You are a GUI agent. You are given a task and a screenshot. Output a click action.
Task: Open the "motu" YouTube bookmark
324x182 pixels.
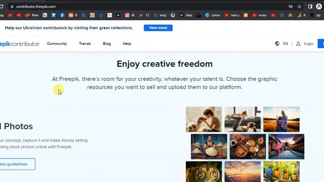coord(259,15)
